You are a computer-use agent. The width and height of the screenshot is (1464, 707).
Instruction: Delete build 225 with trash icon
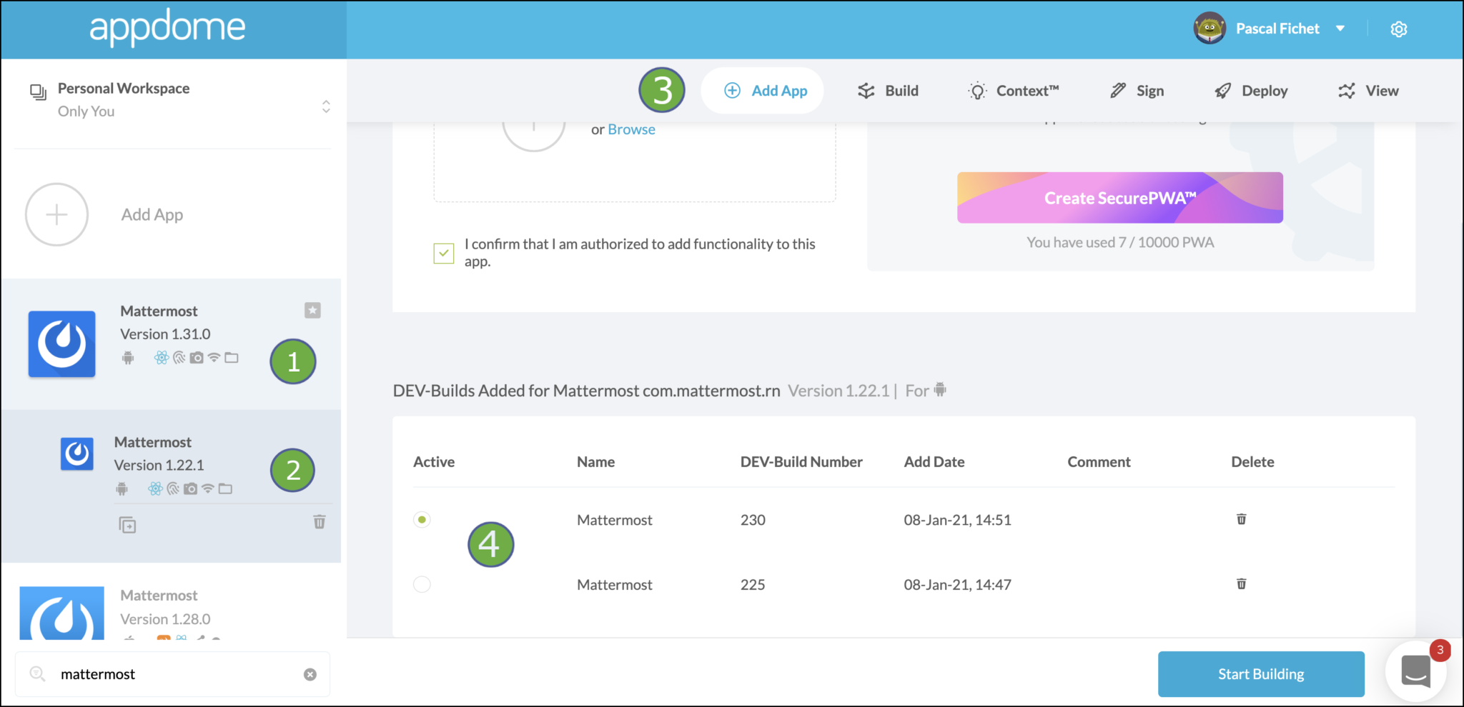coord(1242,584)
